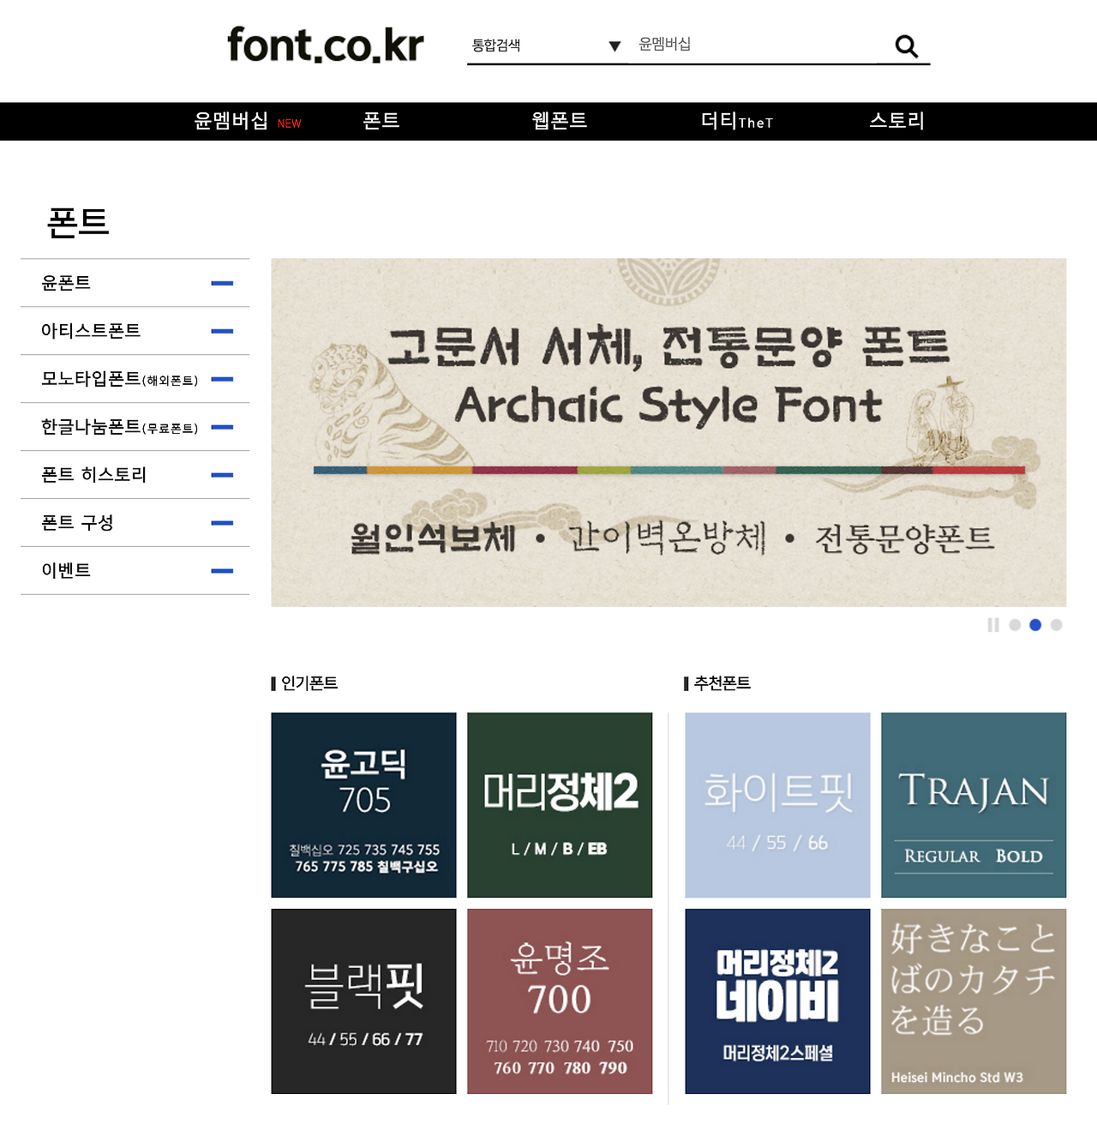Click the large 폰트 page heading above the sidebar
Viewport: 1097px width, 1130px height.
click(78, 222)
